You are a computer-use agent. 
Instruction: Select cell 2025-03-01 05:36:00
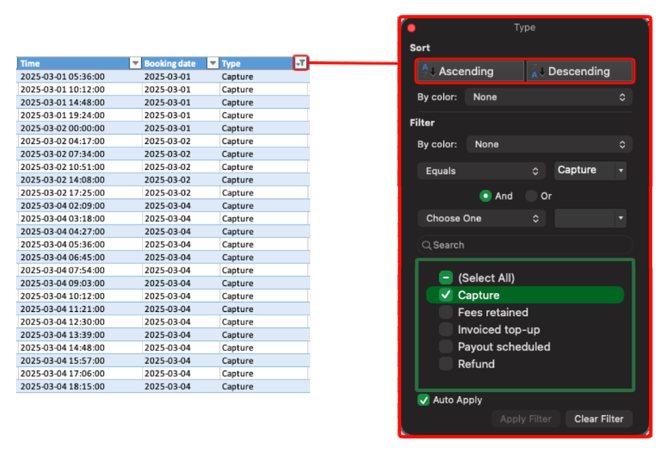click(79, 76)
